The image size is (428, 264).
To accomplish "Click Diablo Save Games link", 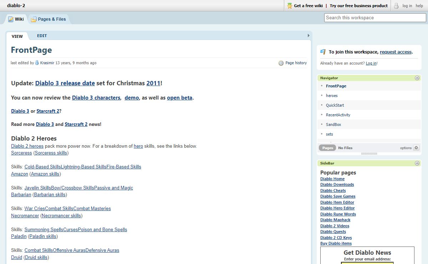I will click(x=338, y=196).
